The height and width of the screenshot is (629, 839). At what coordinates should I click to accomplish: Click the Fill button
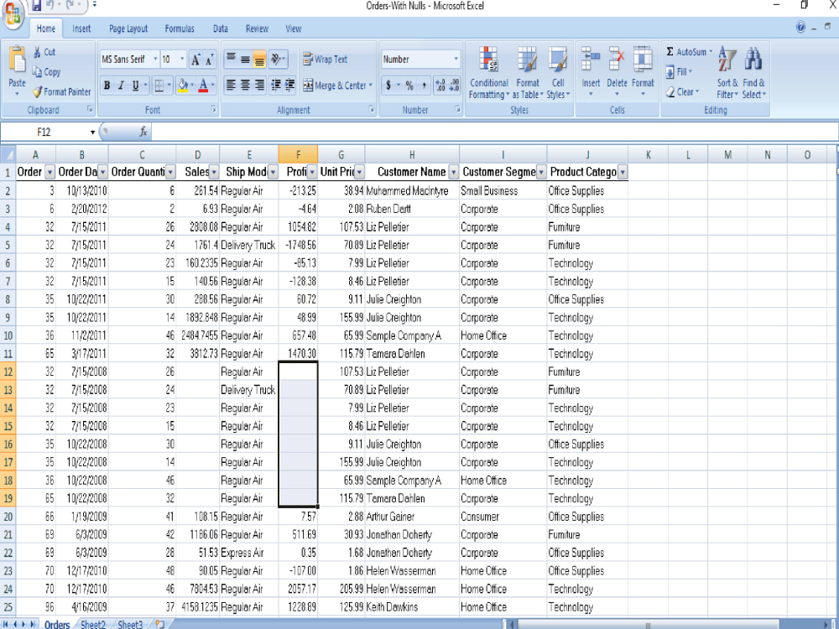tap(679, 71)
